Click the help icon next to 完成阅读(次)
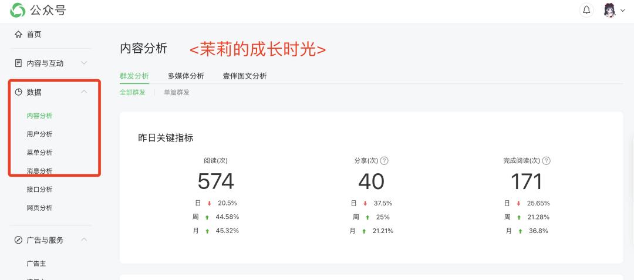 coord(547,161)
